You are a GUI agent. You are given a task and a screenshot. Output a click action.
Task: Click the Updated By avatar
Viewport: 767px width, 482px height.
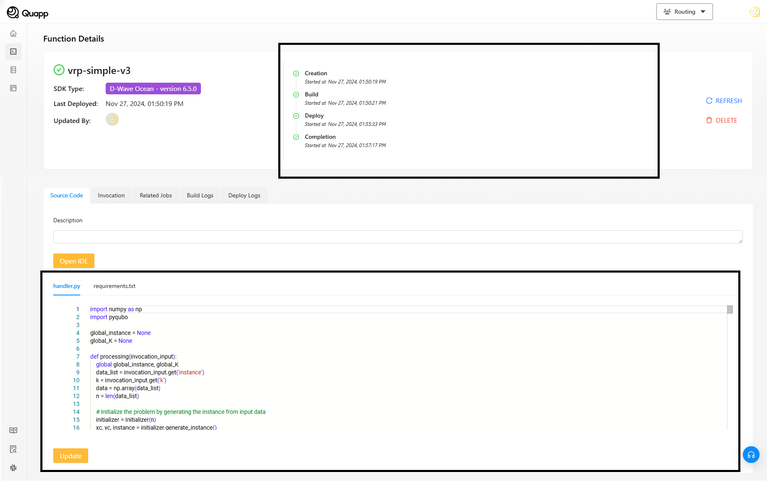112,120
